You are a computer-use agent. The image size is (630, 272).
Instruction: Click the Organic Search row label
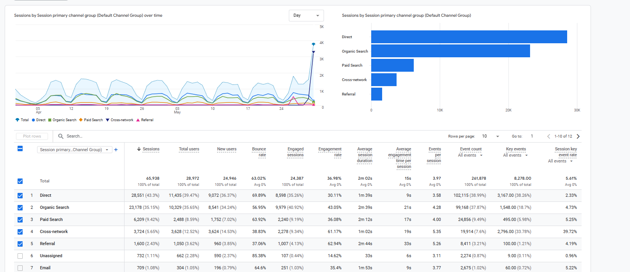click(54, 208)
